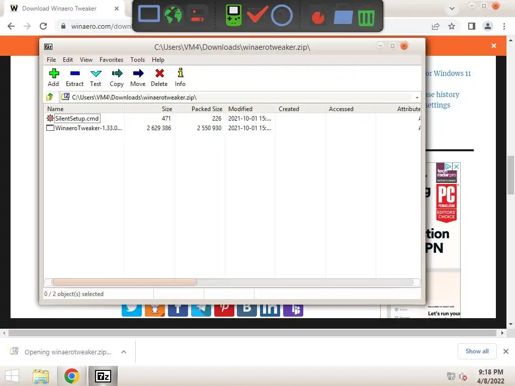
Task: Click the Chrome page horizontal scrollbar
Action: click(252, 333)
